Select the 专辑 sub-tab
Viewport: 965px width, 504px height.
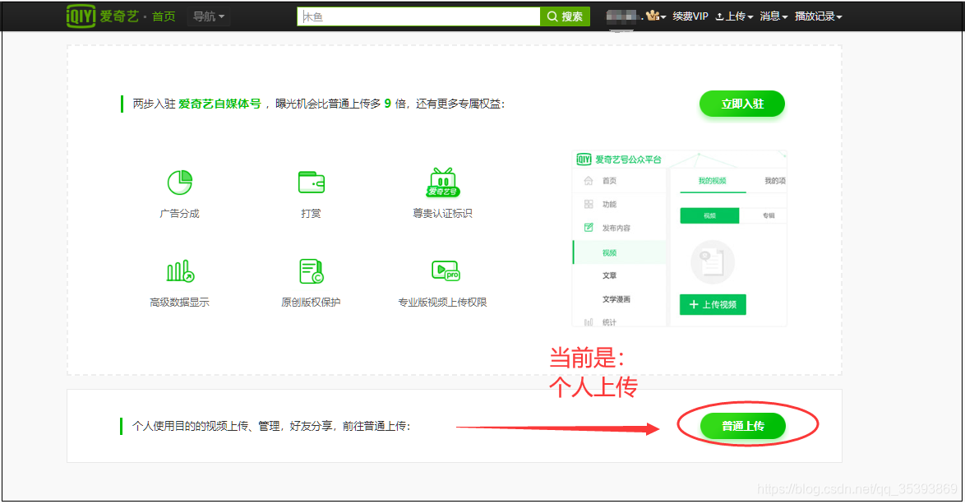769,215
